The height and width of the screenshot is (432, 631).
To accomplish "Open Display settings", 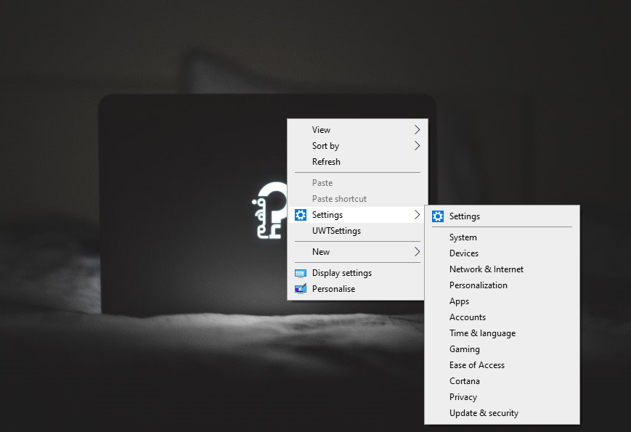I will coord(357,273).
